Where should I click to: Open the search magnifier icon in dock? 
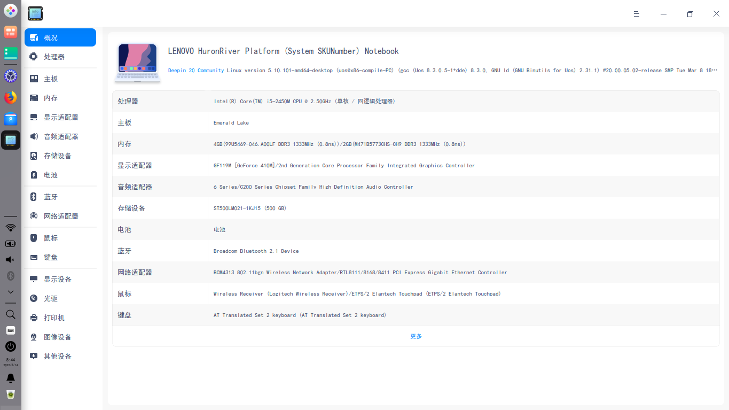[x=11, y=314]
